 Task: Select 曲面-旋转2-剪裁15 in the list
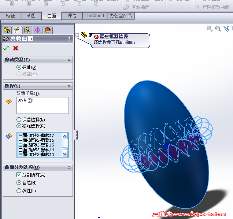point(36,145)
